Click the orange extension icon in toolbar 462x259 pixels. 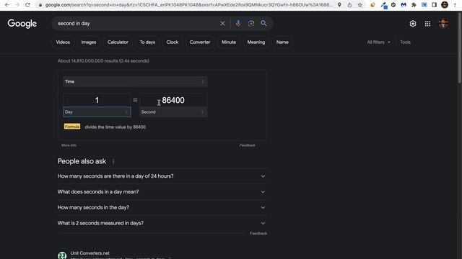[x=372, y=5]
